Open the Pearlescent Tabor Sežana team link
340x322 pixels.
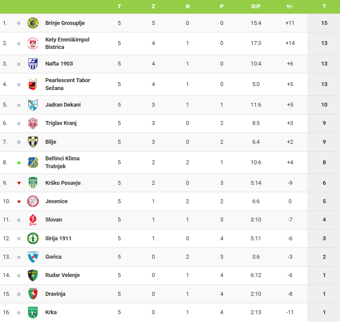pos(68,84)
